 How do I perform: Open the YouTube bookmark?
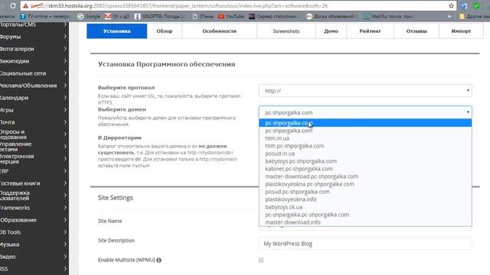(231, 16)
